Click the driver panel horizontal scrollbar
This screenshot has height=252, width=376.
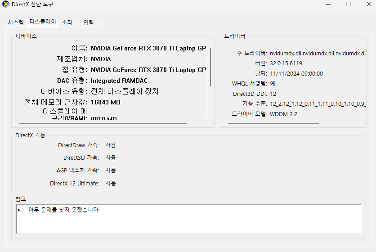point(273,124)
